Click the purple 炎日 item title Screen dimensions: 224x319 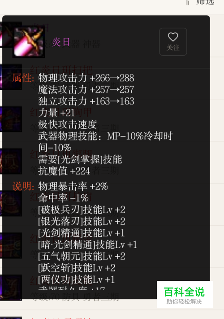tap(61, 42)
